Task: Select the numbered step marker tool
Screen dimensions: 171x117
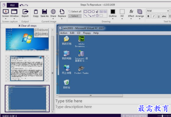Action: (97, 16)
